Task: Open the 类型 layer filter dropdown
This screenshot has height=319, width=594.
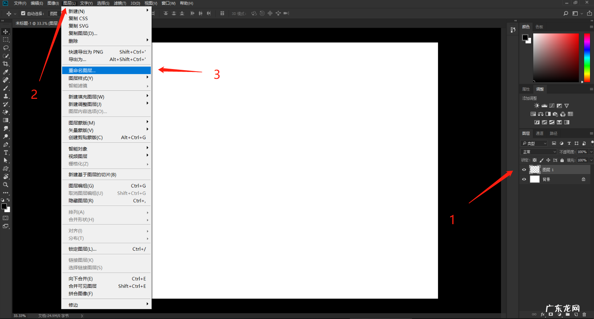Action: pyautogui.click(x=534, y=144)
